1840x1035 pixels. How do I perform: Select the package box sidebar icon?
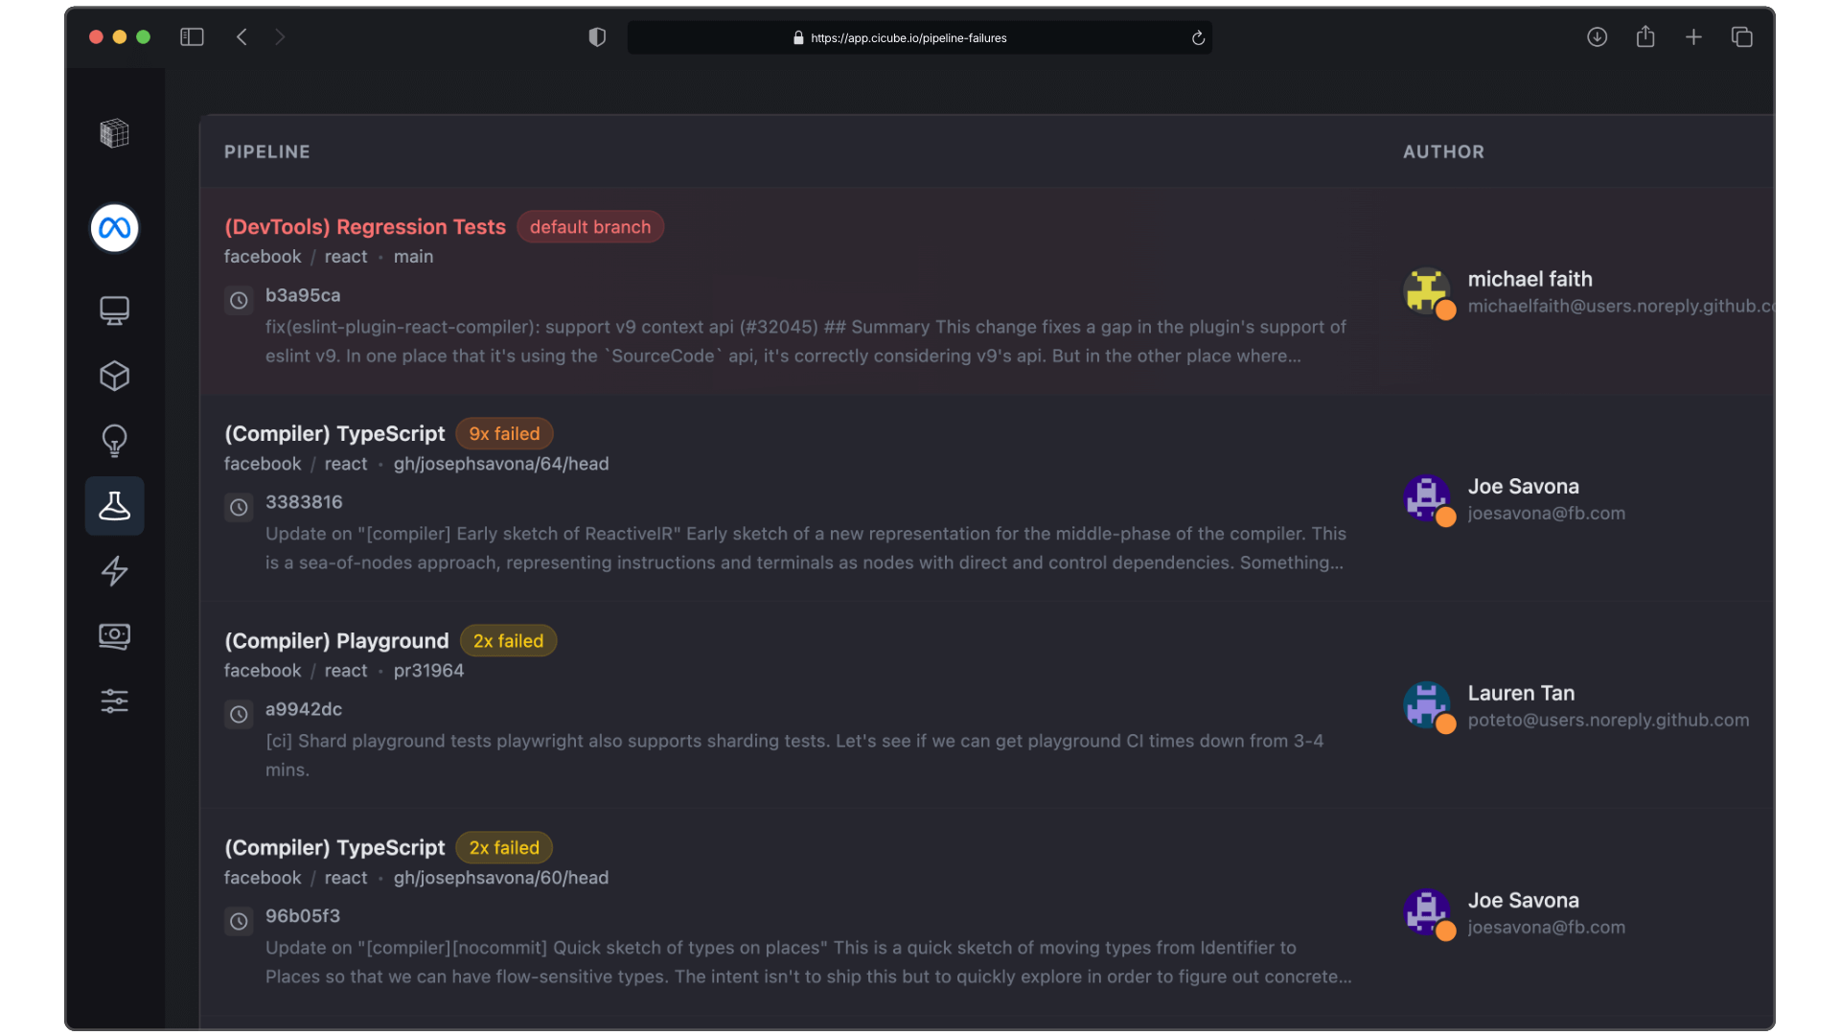(114, 376)
